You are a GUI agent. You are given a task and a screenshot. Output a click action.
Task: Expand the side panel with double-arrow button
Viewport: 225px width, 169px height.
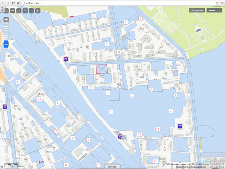tap(3, 8)
